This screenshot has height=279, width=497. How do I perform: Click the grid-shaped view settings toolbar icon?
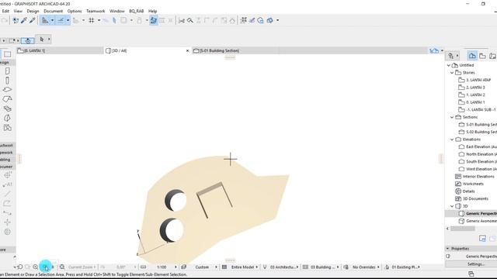point(243,21)
